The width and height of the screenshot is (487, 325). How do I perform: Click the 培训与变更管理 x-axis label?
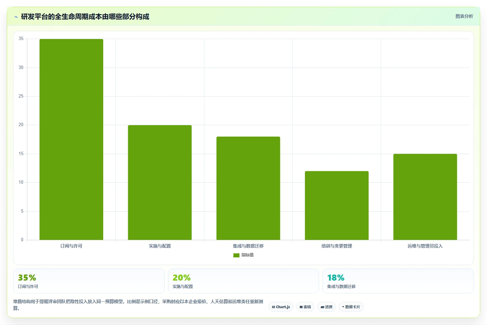coord(337,246)
